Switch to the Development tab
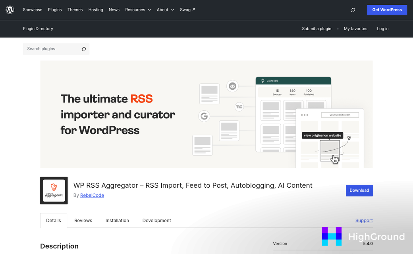This screenshot has height=254, width=413. 157,221
